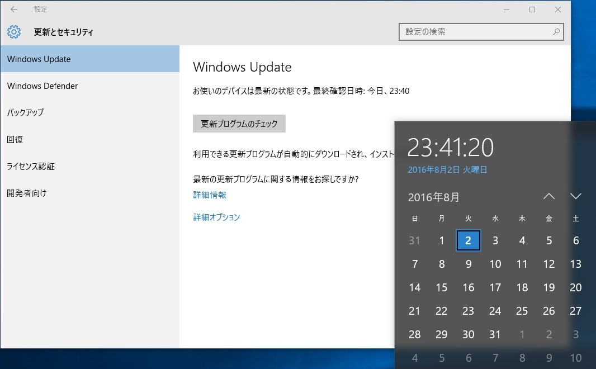
Task: Maximize the Settings window
Action: (x=532, y=10)
